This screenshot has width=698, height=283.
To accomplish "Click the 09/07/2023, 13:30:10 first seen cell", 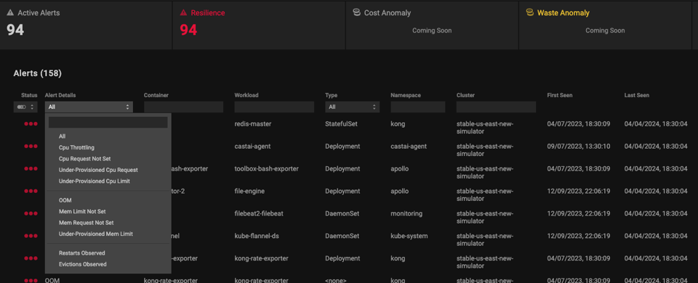I will point(579,146).
